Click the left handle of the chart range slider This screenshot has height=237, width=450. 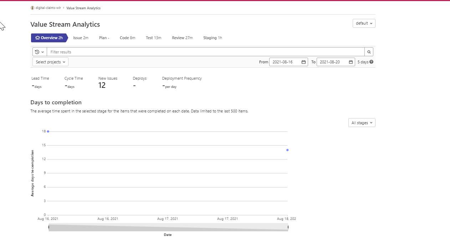pos(49,227)
